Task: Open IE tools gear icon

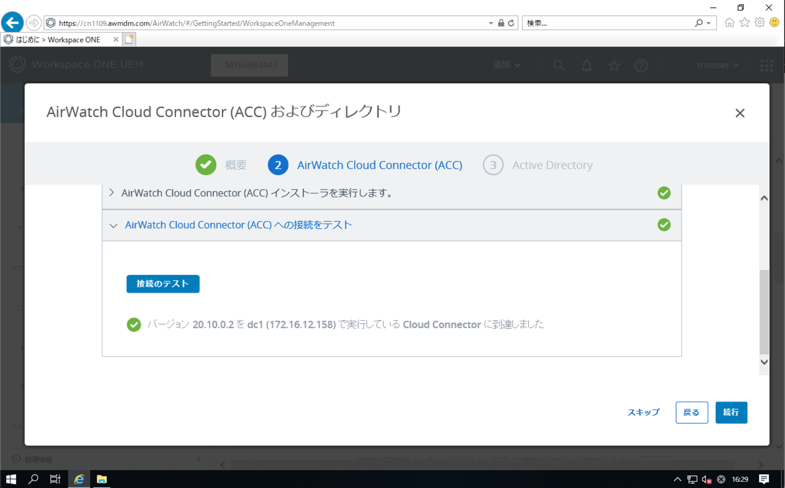Action: click(x=760, y=22)
